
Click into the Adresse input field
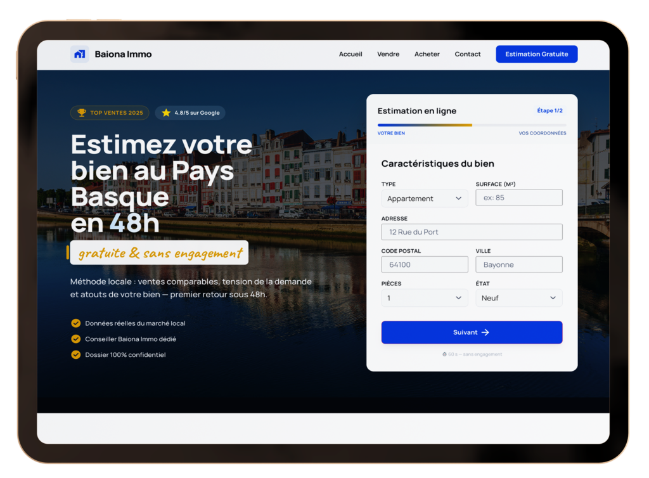click(x=472, y=232)
